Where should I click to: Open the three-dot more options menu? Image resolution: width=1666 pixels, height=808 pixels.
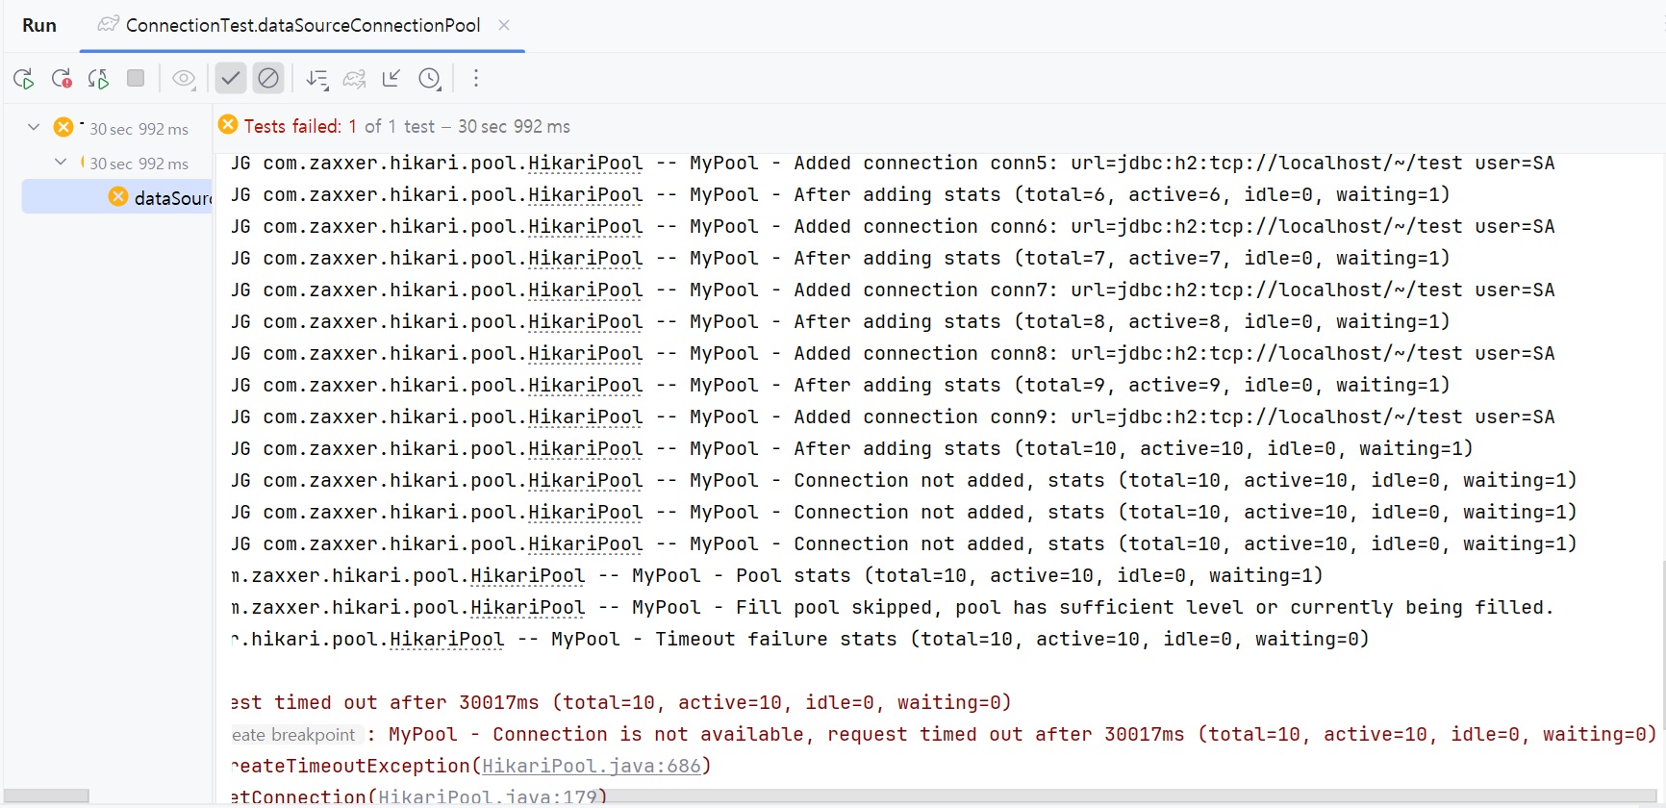[x=475, y=79]
